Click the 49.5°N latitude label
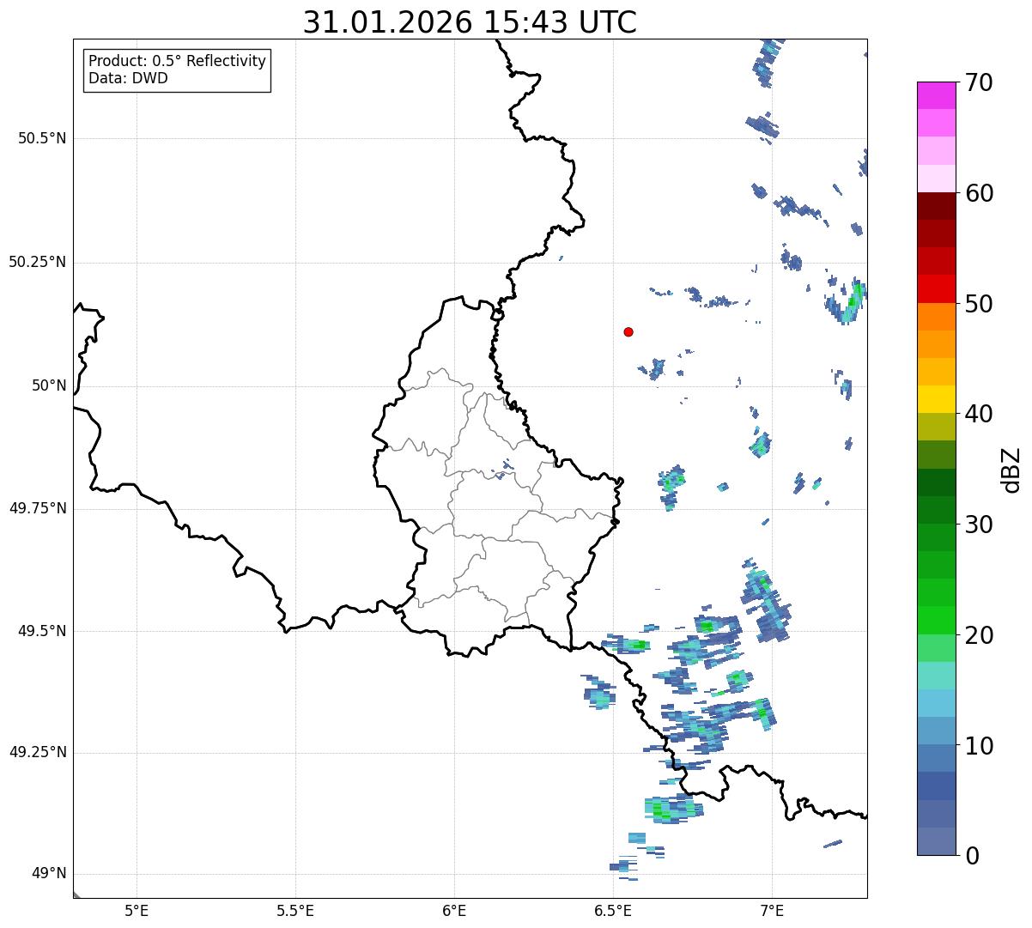Image resolution: width=1032 pixels, height=928 pixels. click(42, 631)
